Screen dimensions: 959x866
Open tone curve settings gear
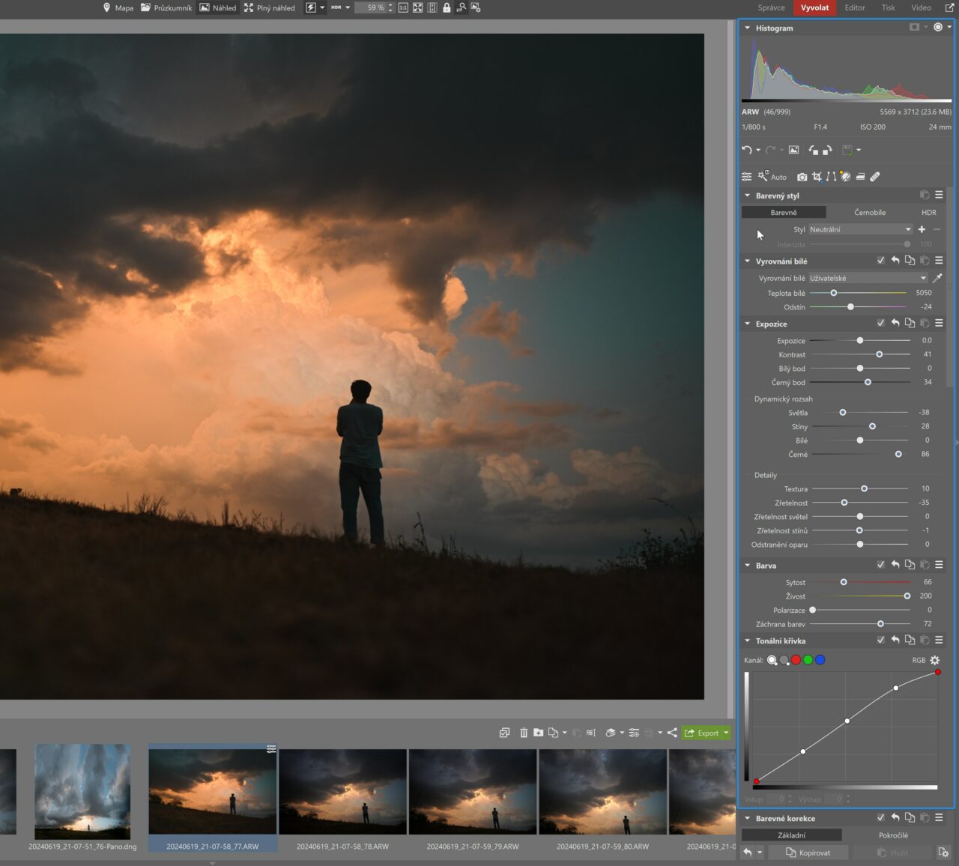pyautogui.click(x=934, y=660)
